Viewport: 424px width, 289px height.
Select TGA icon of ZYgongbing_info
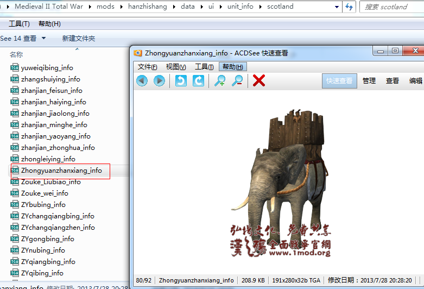tap(15, 238)
